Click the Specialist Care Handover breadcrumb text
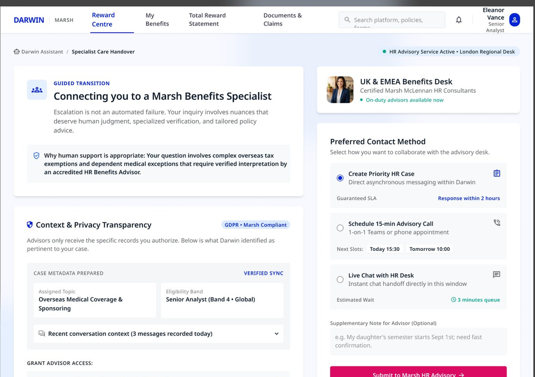 coord(103,52)
